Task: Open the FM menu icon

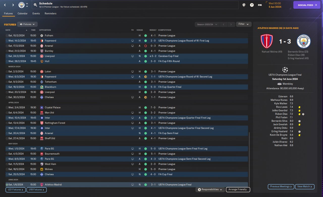Action: tap(260, 5)
